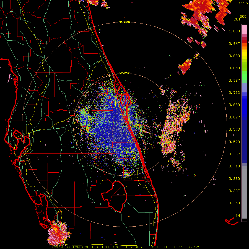Click the 10 JUL 25 06:58 timestamp
Image resolution: width=249 pixels, height=249 pixels.
pos(181,247)
